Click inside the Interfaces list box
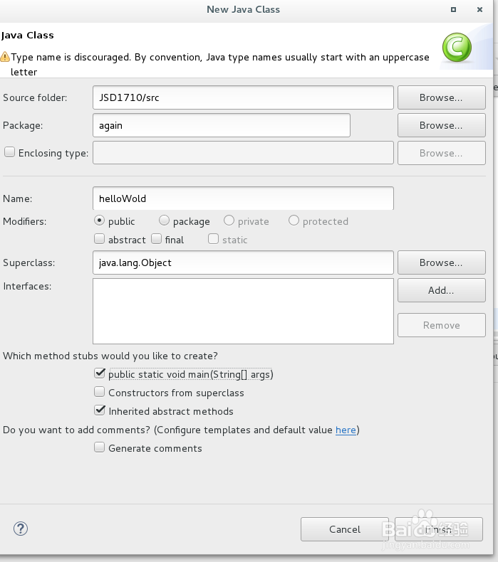The height and width of the screenshot is (562, 498). point(243,311)
